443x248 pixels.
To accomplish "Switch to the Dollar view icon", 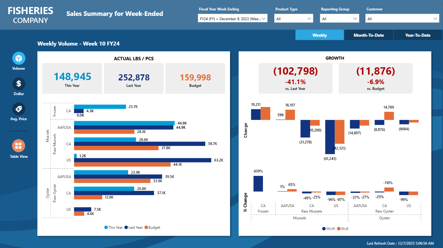I will (x=19, y=83).
